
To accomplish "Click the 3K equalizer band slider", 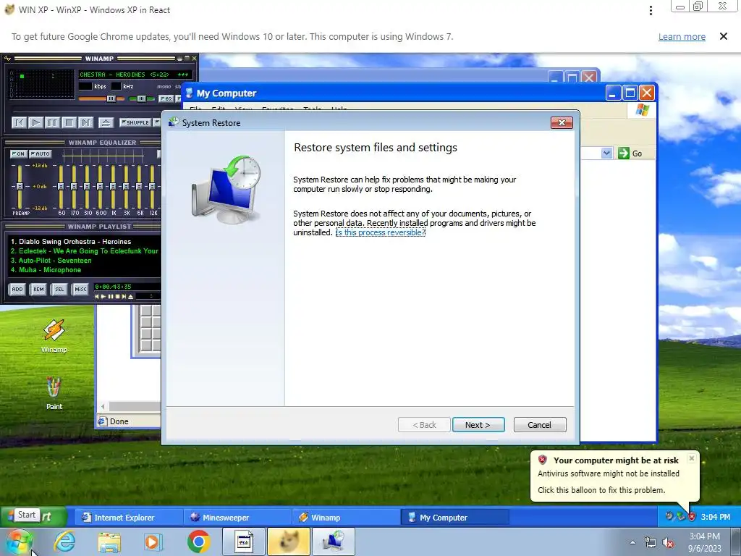I will [126, 186].
